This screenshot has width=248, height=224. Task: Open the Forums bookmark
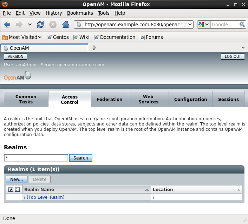coord(151,37)
